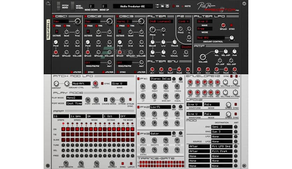The image size is (292, 169).
Task: Toggle OSC2 SYNC button
Action: [86, 72]
